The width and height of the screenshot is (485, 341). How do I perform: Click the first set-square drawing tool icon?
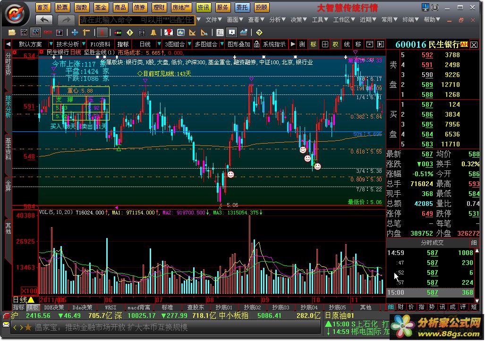192,33
